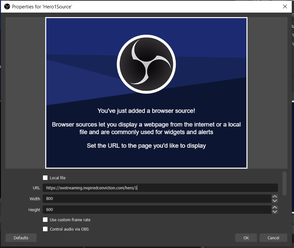Focus the Width value field
Viewport: 294px width, 248px height.
(157, 199)
